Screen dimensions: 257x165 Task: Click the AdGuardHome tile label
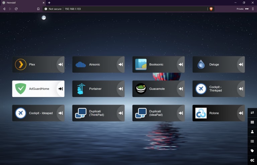(x=39, y=89)
